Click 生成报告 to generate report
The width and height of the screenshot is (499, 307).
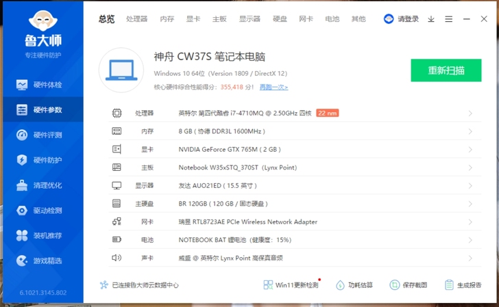463,284
